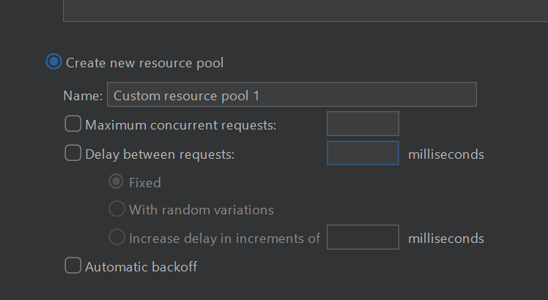Click the With random variations label text
The image size is (548, 300).
pyautogui.click(x=201, y=210)
